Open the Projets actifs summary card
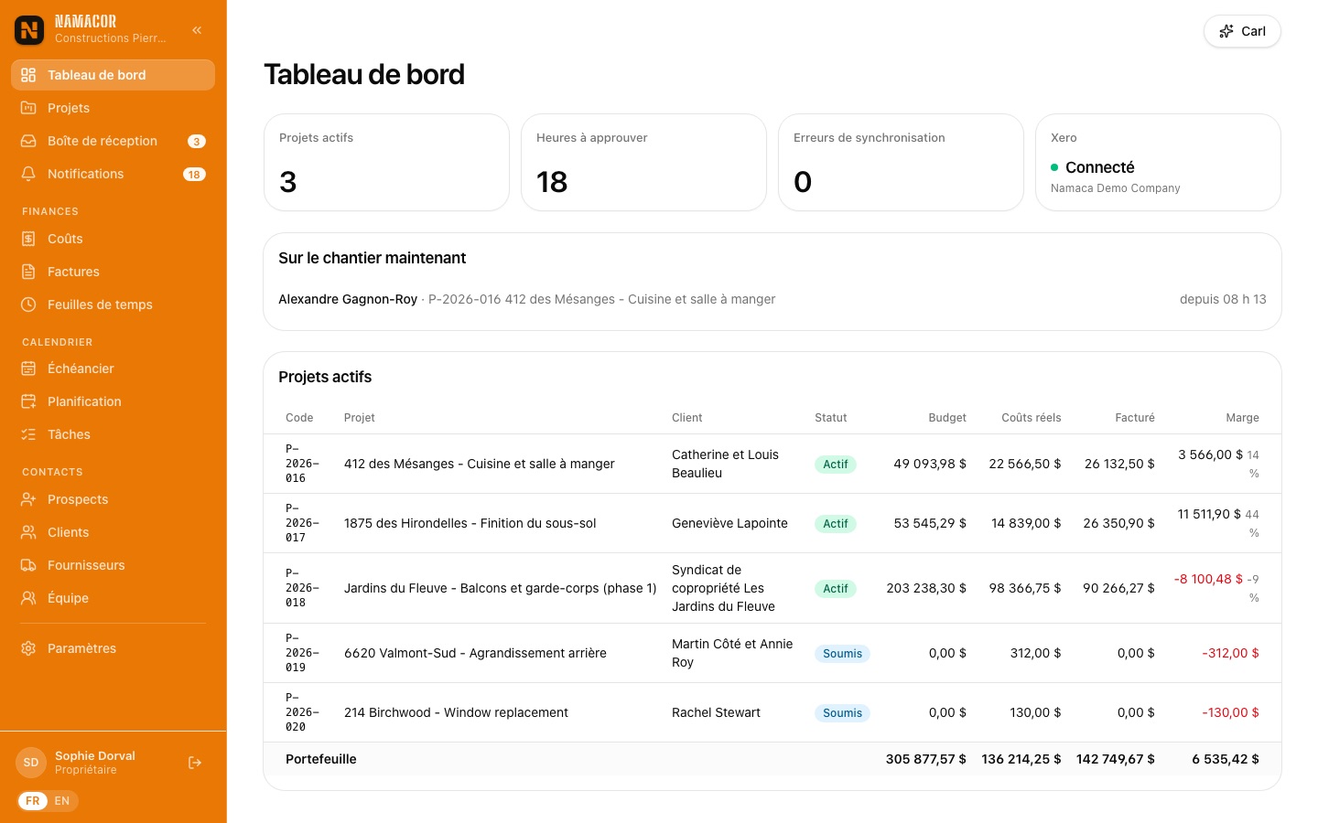The image size is (1318, 823). (386, 162)
